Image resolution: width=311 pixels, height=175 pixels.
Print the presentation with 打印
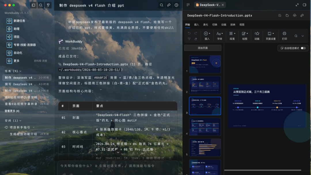coord(285,36)
